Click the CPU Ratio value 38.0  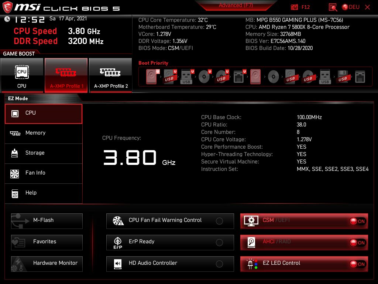pos(301,125)
